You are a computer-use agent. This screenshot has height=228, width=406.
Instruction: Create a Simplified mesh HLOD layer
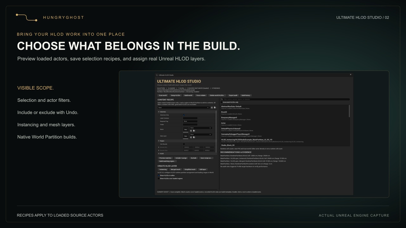tap(190, 169)
